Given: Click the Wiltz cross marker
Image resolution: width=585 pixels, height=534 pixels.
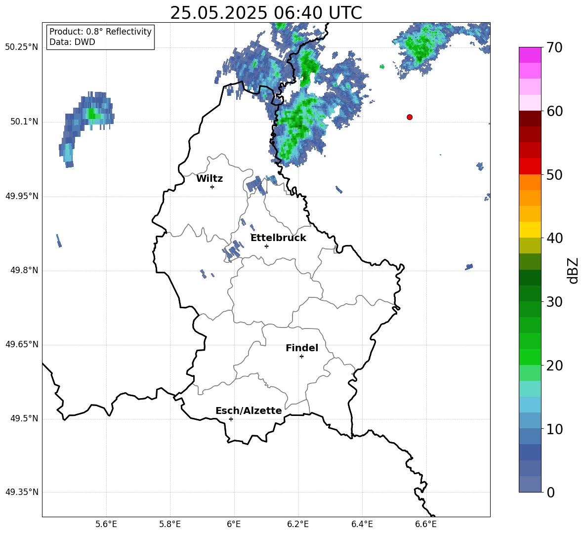Looking at the screenshot, I should (x=212, y=187).
